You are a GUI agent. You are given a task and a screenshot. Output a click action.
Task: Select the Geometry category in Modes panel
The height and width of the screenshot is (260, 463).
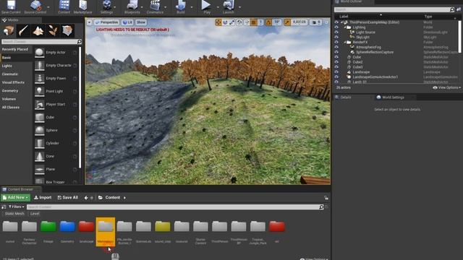16,91
